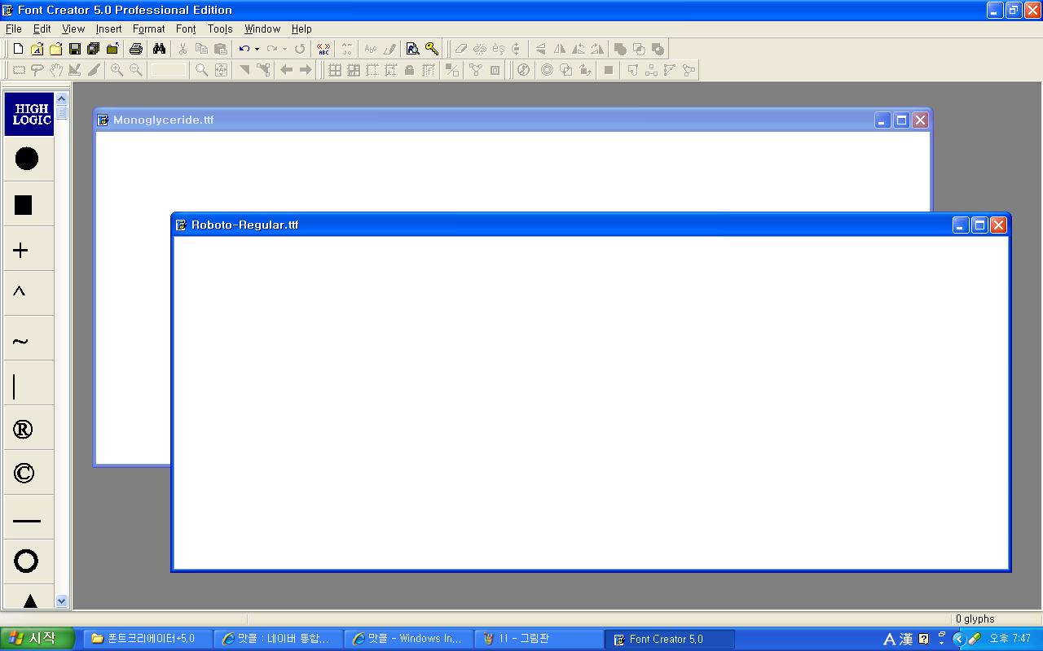Expand the Undo history dropdown arrow

[257, 49]
